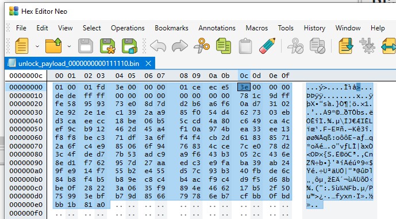
Task: Click the disabled cut-special scissors icon
Action: [295, 46]
